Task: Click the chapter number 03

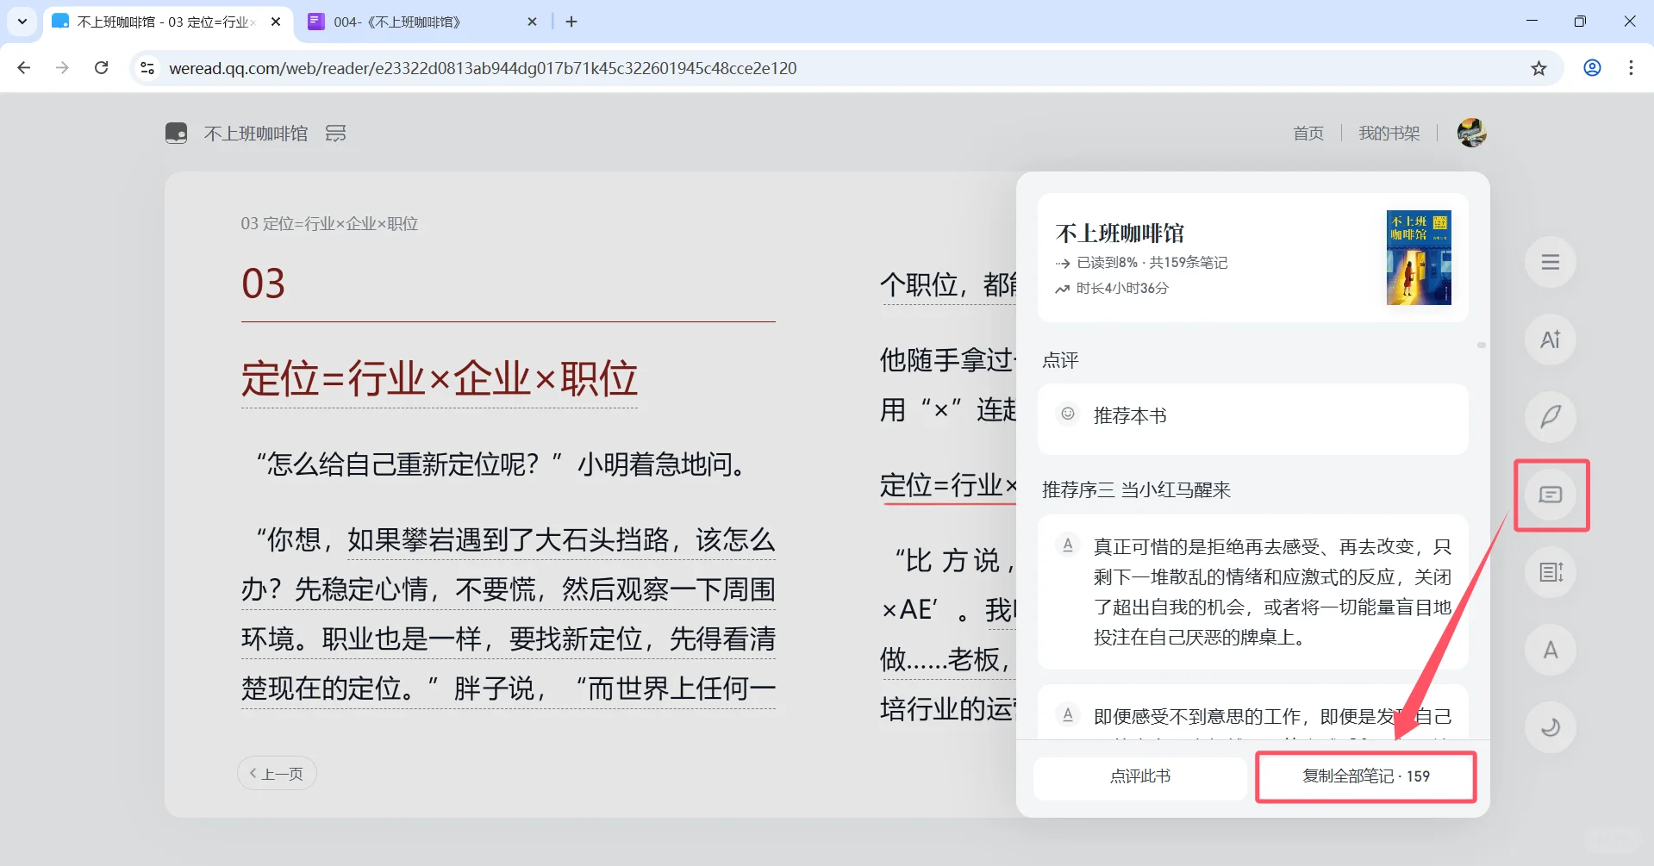Action: [x=263, y=283]
